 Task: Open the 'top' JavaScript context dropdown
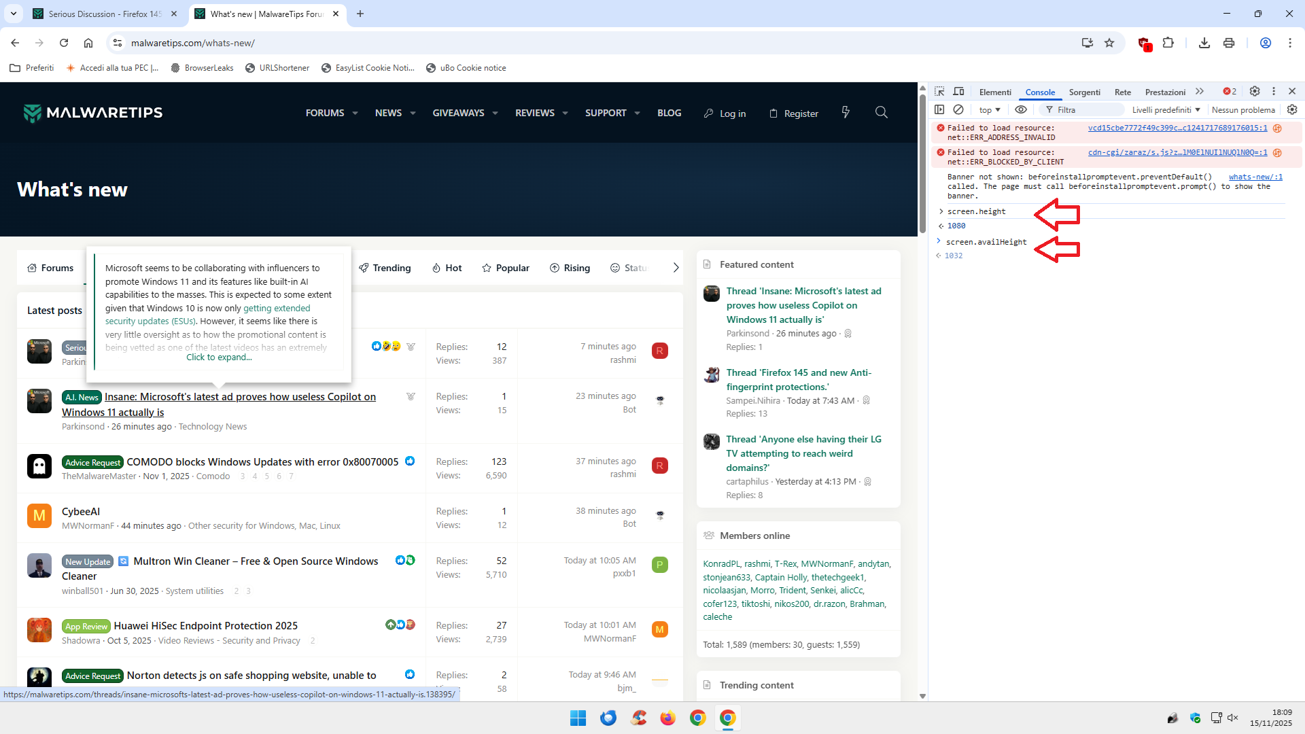(x=990, y=109)
